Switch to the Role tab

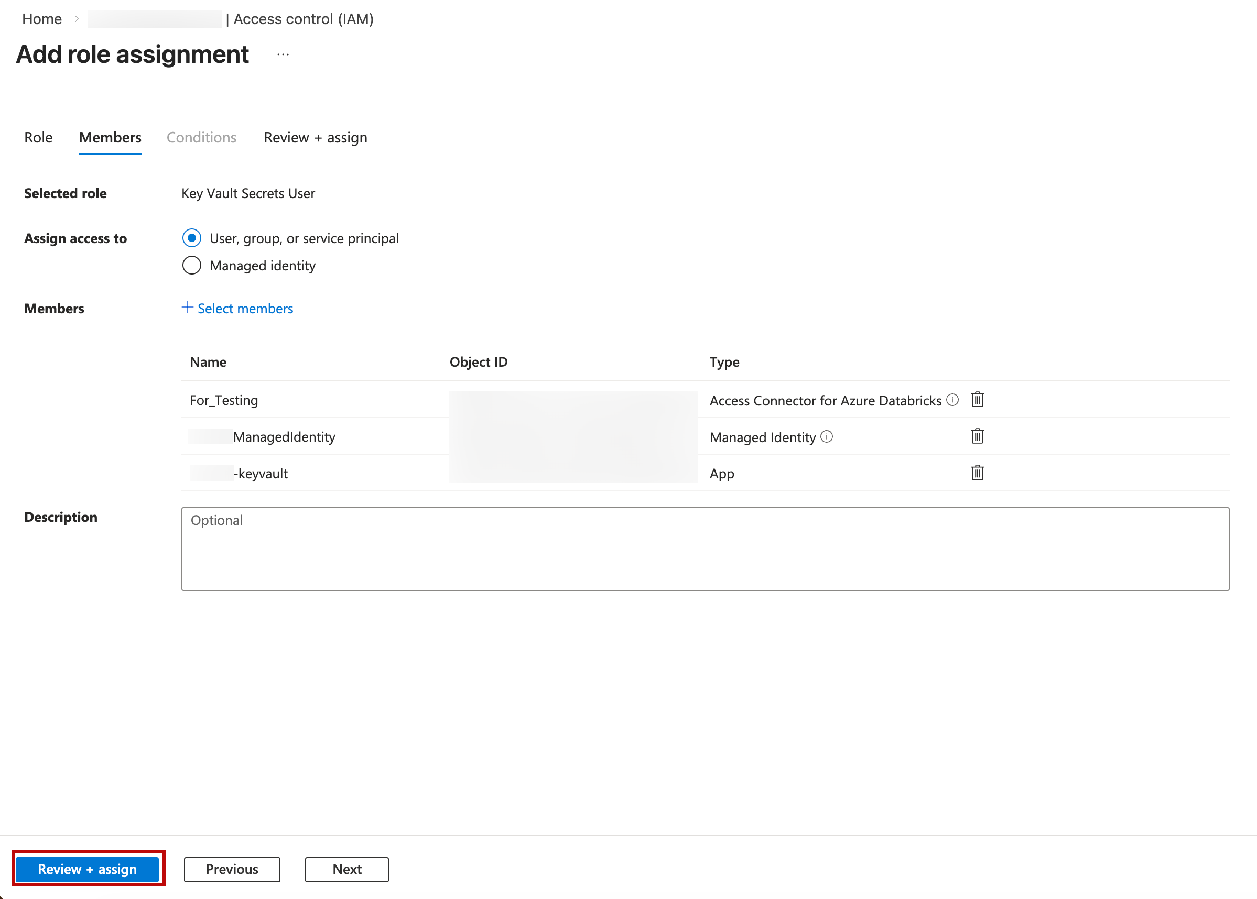(38, 137)
